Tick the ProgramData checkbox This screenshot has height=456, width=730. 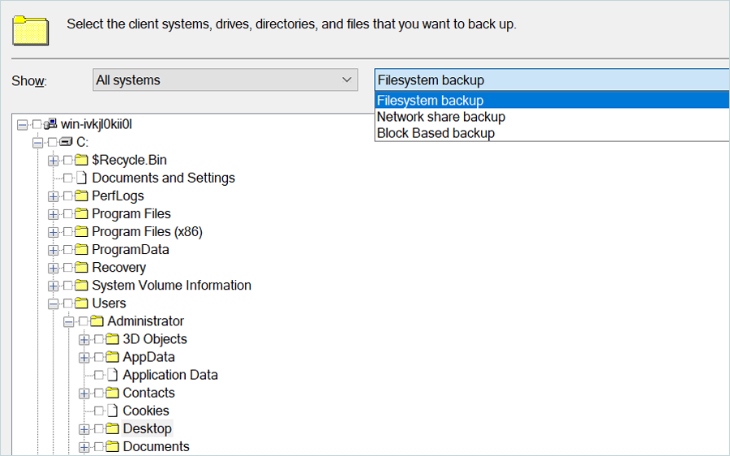tap(68, 250)
